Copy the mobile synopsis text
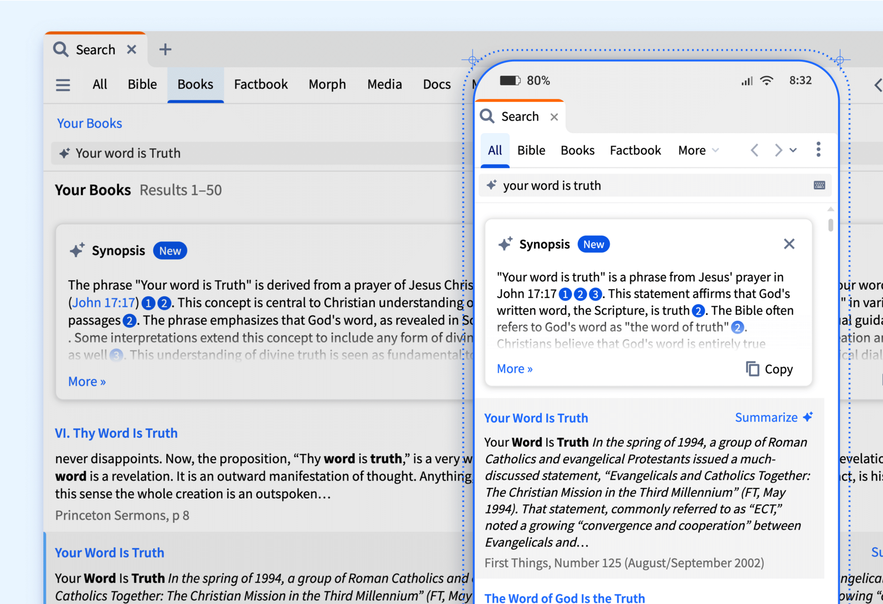This screenshot has width=883, height=604. coord(769,369)
